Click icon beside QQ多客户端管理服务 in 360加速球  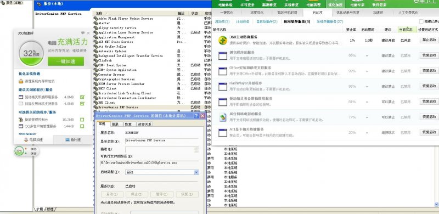coord(21,126)
